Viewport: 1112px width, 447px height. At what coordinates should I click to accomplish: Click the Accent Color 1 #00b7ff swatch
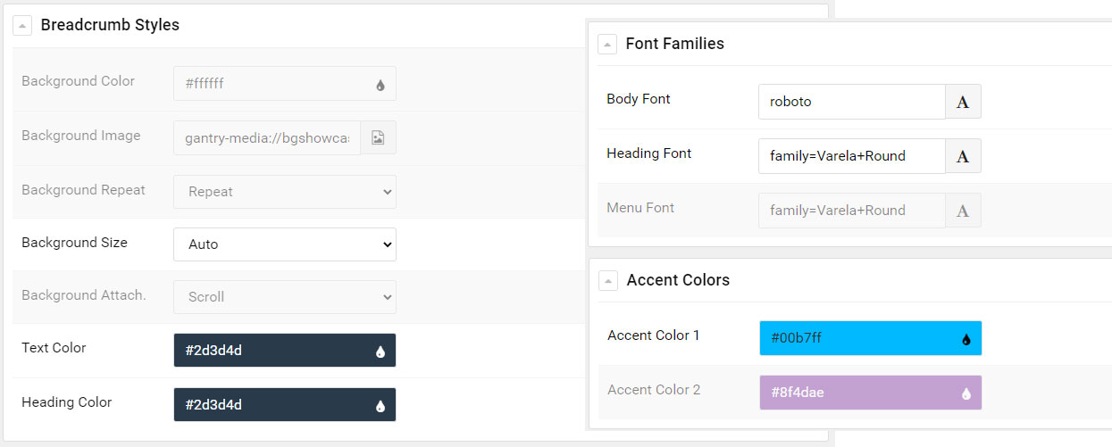871,338
